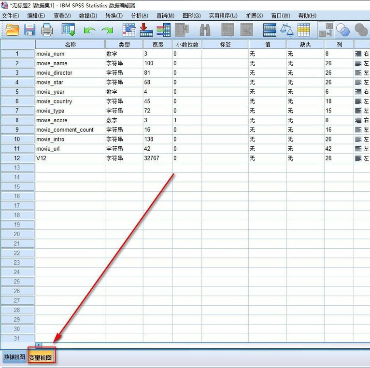The width and height of the screenshot is (370, 368).
Task: Open the 转换(T) menu
Action: [x=114, y=15]
